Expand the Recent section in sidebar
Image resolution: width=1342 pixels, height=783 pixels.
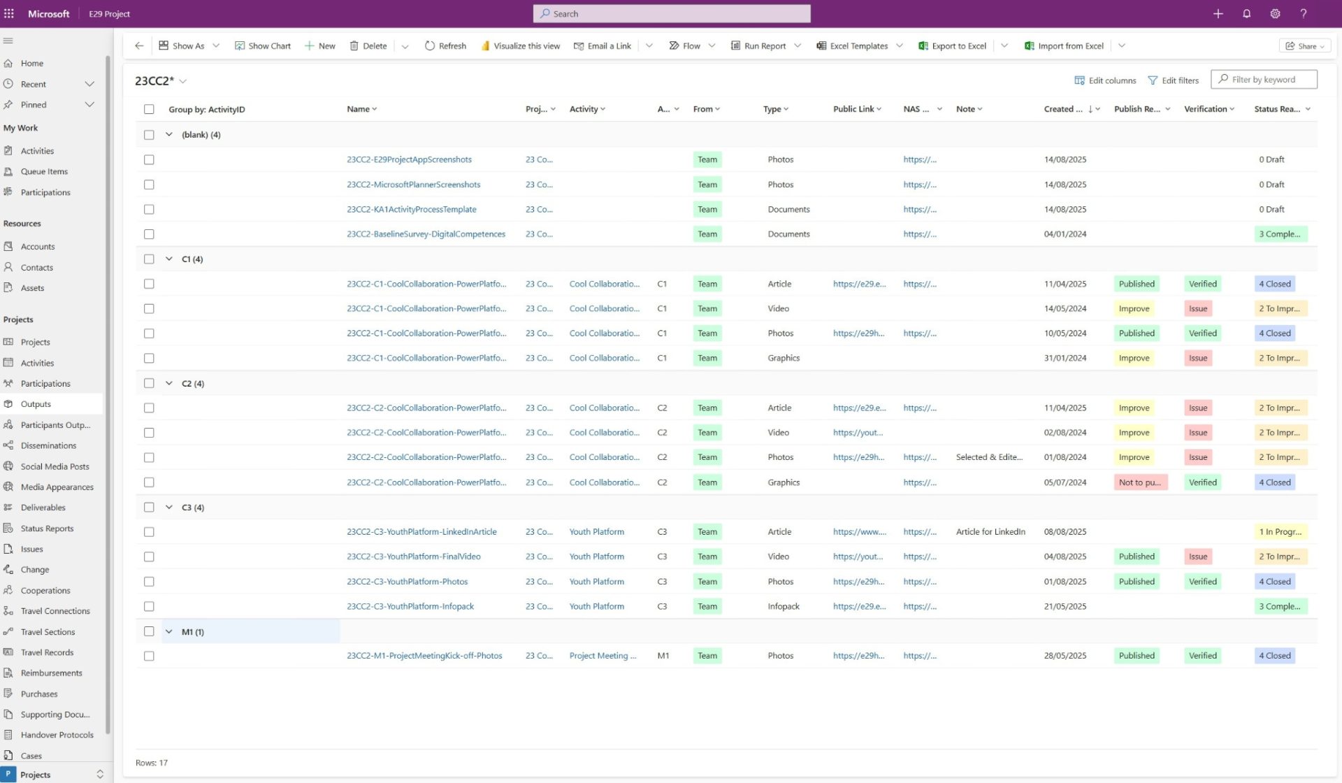[89, 84]
